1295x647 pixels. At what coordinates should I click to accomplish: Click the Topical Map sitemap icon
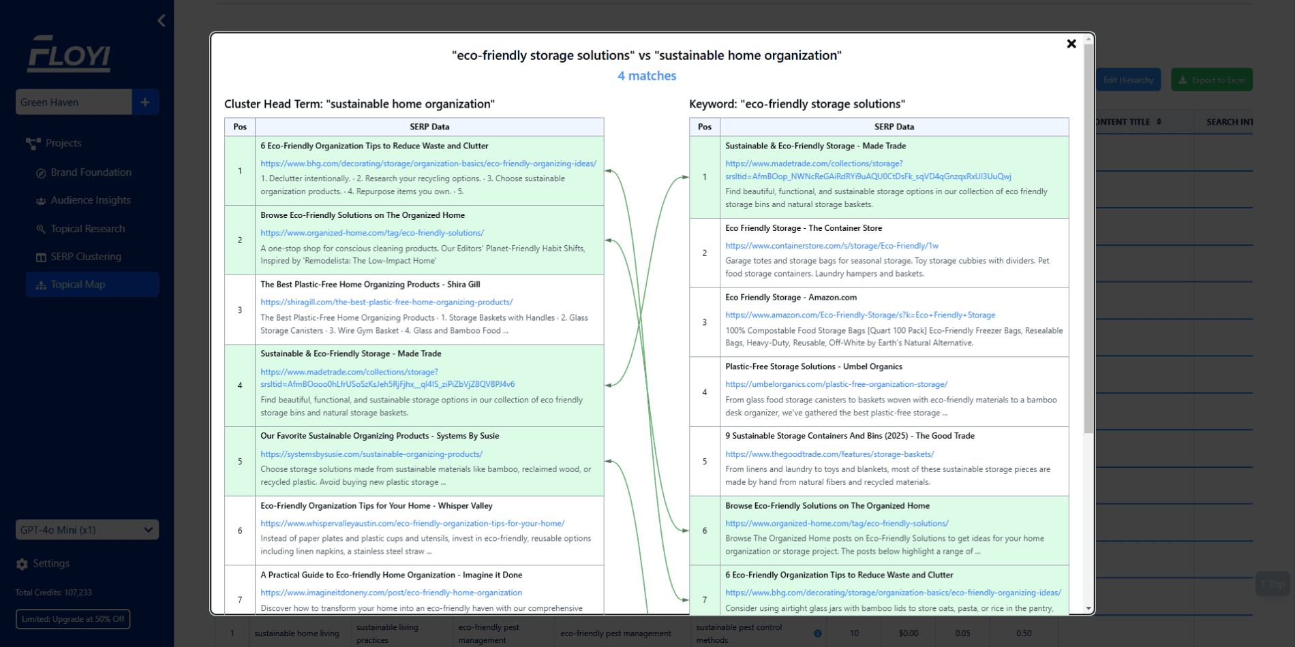[x=41, y=285]
